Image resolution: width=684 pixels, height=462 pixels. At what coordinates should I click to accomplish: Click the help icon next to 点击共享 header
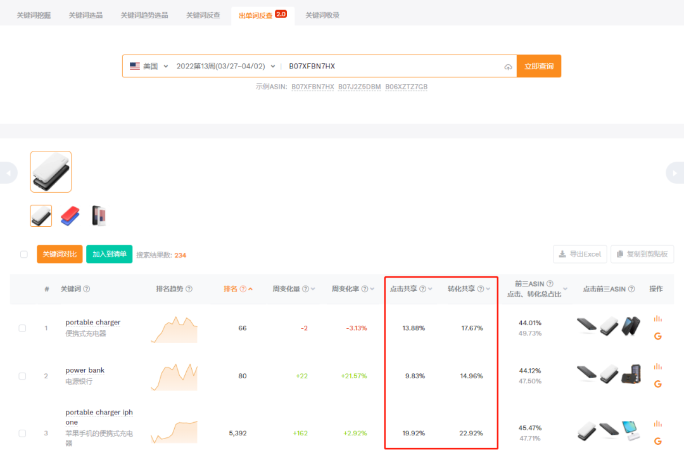pyautogui.click(x=422, y=288)
